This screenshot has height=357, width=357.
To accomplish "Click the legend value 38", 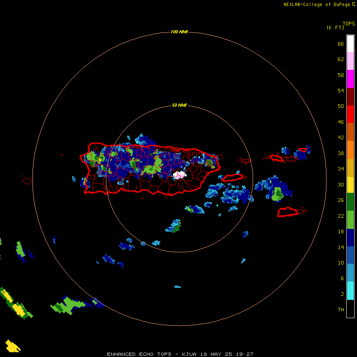I will pos(341,153).
